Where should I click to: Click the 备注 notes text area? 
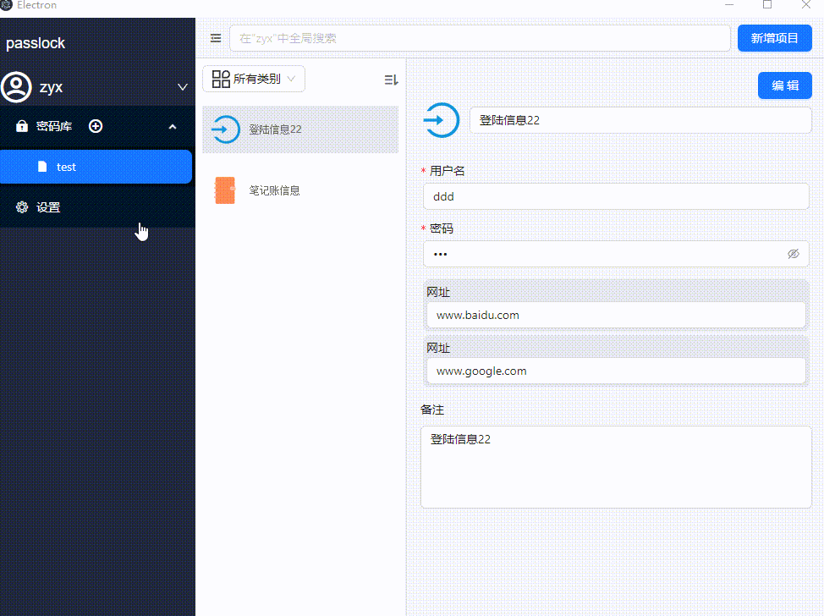[x=615, y=466]
